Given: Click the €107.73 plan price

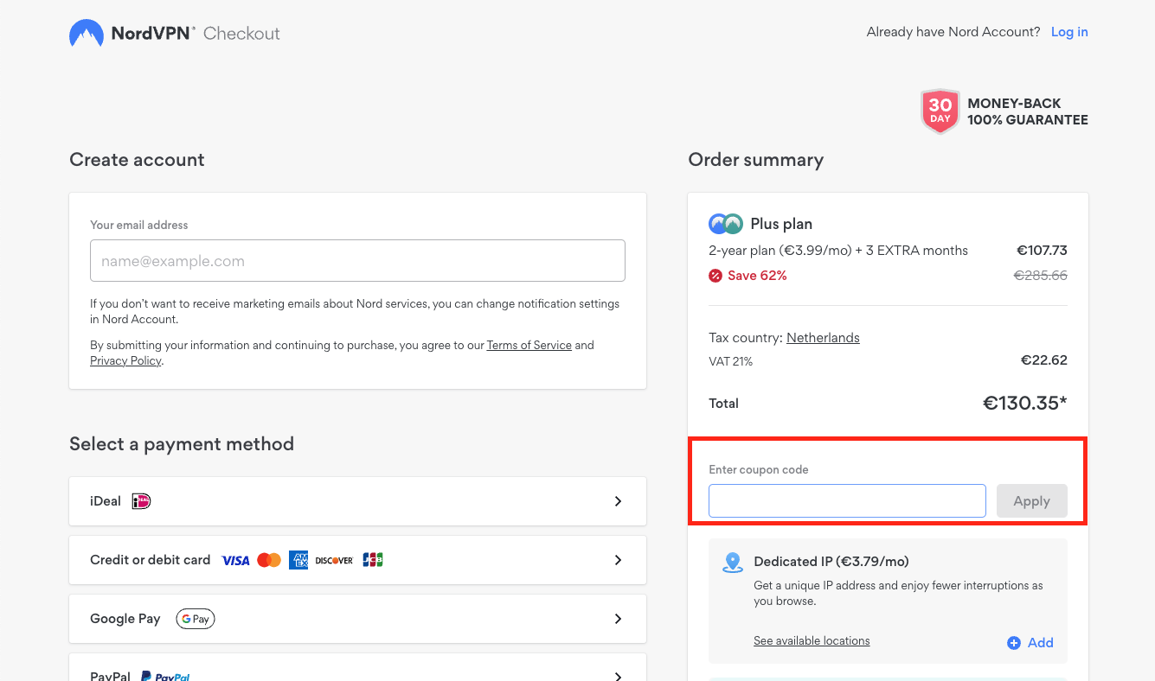Looking at the screenshot, I should [1042, 251].
